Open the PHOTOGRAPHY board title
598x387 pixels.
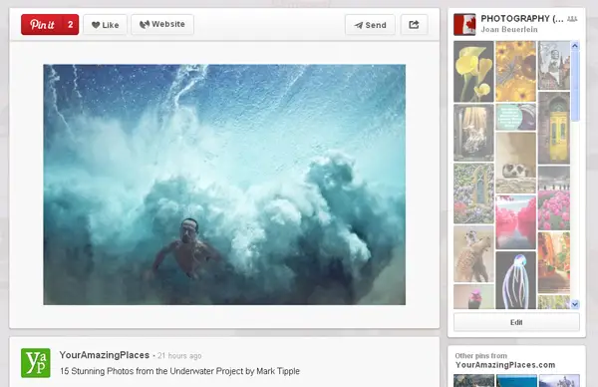[x=521, y=19]
